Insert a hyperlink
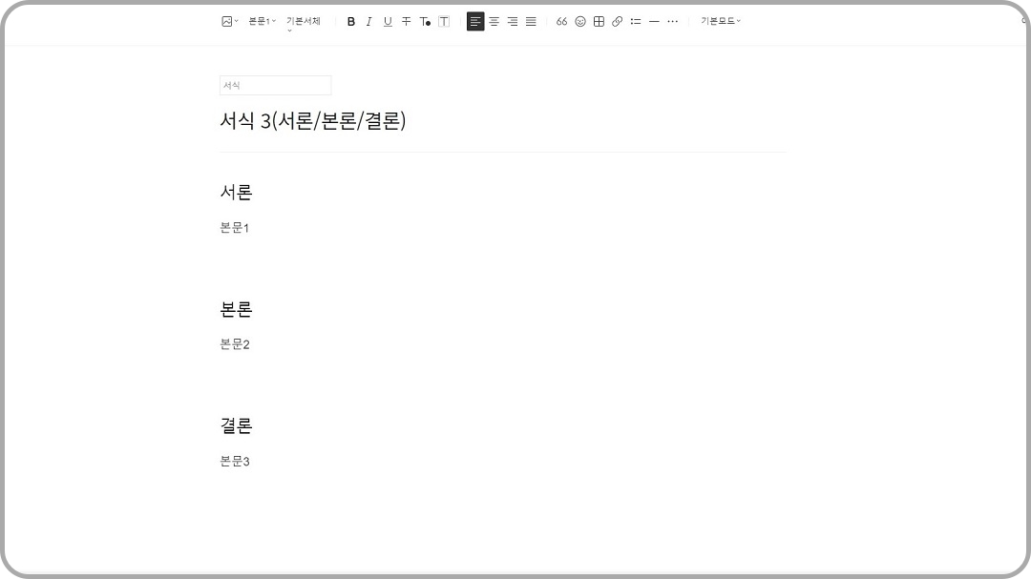Image resolution: width=1031 pixels, height=579 pixels. (x=616, y=21)
